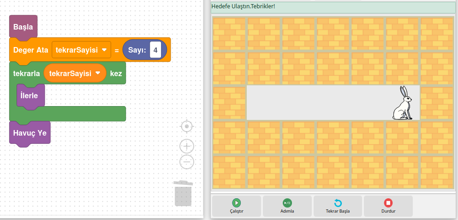Click the Sayı number block
Image resolution: width=458 pixels, height=220 pixels.
click(136, 50)
